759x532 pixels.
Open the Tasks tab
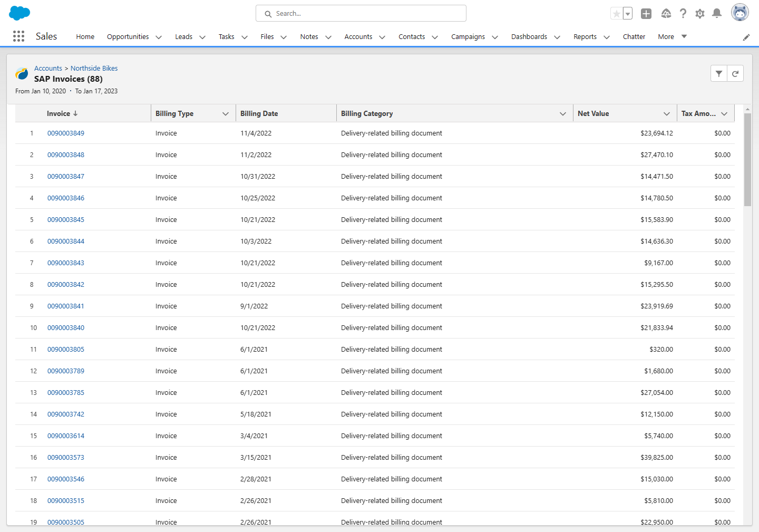(x=227, y=36)
